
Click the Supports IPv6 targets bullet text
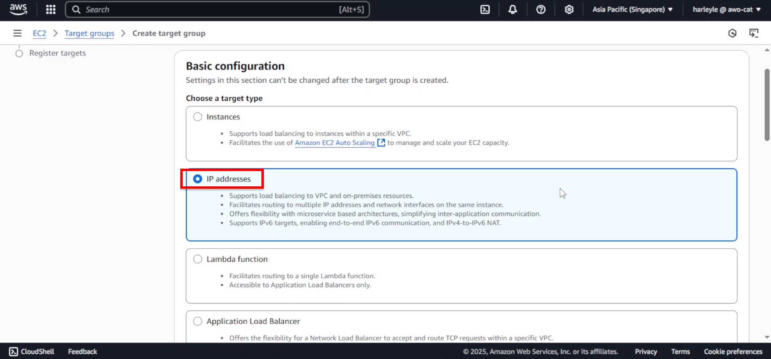(x=365, y=223)
